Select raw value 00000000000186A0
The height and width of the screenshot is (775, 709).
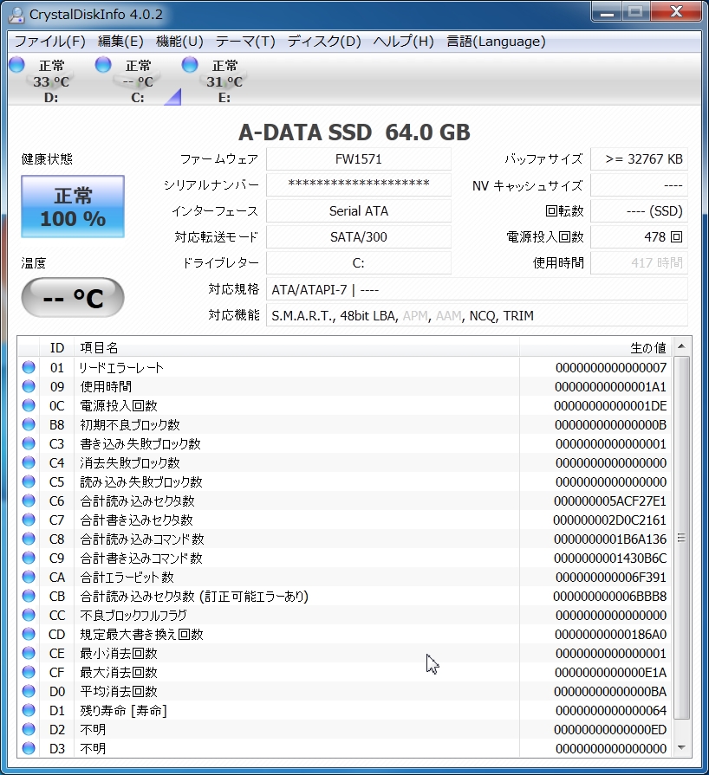610,634
